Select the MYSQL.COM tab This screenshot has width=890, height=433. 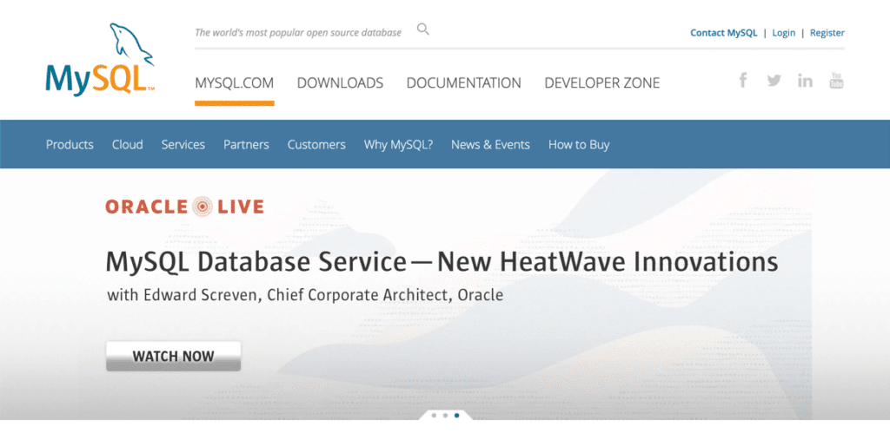pyautogui.click(x=234, y=83)
